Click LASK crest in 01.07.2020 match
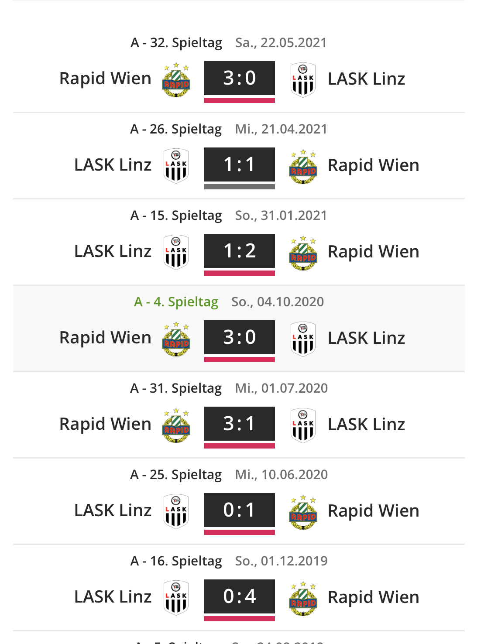 tap(303, 425)
